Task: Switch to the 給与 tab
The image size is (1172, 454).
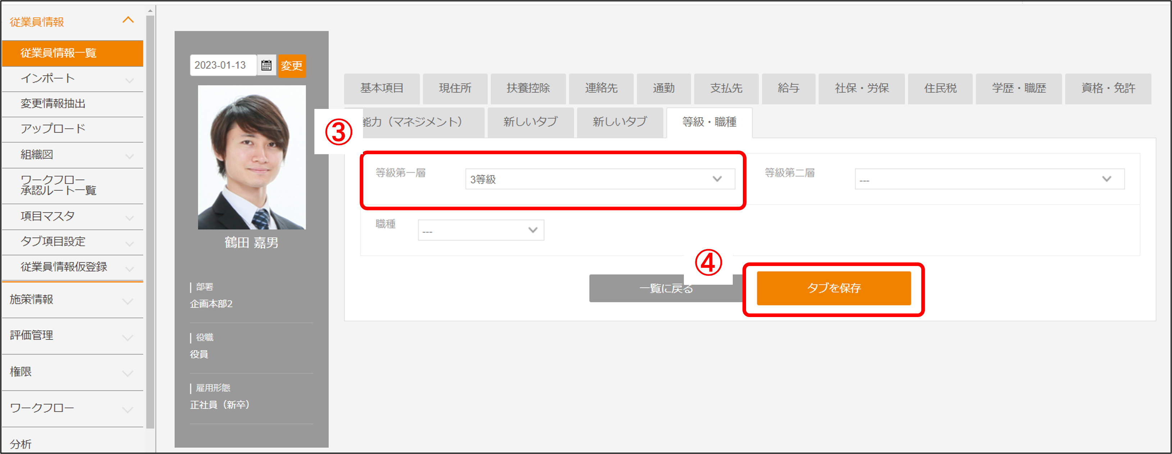Action: pos(788,88)
